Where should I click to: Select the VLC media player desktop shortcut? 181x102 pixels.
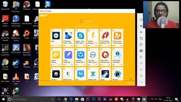pos(16,79)
